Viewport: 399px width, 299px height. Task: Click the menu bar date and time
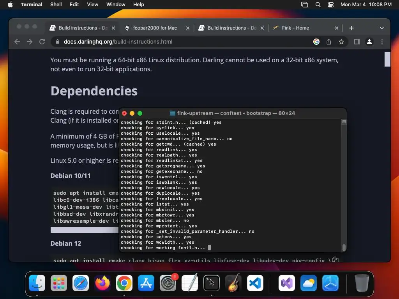[x=366, y=5]
